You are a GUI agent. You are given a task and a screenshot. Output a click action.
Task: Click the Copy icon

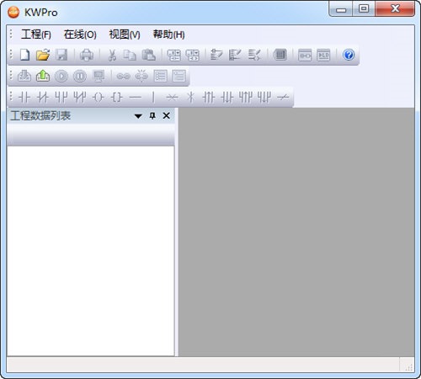131,55
